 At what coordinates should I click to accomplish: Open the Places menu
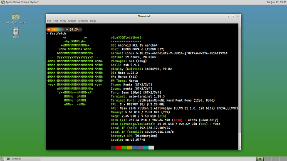coord(25,2)
